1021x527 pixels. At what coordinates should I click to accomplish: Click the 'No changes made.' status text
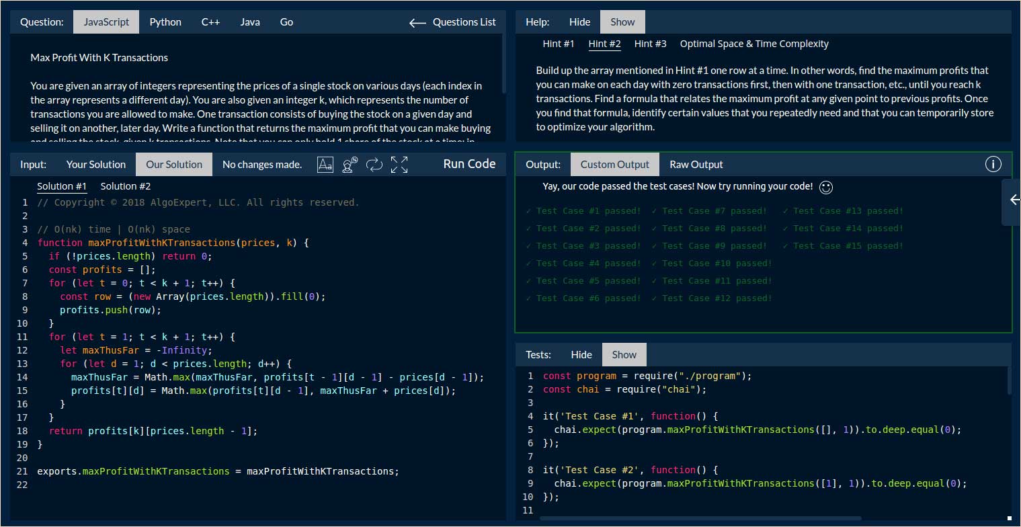click(x=262, y=165)
